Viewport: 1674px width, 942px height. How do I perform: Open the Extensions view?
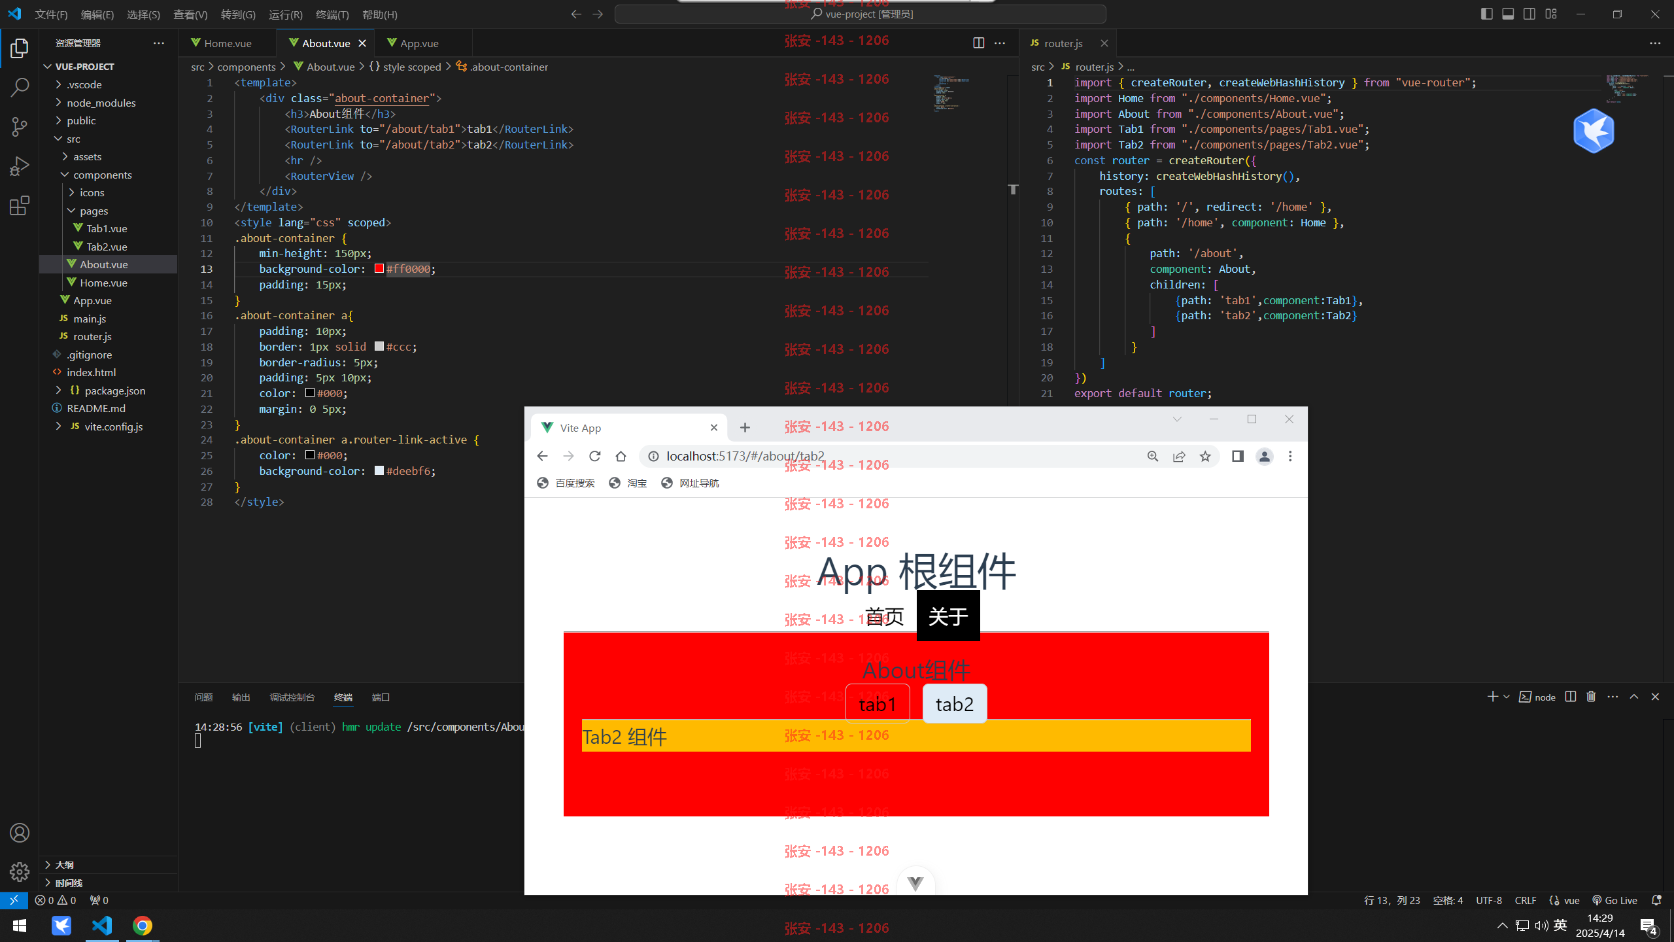click(20, 206)
